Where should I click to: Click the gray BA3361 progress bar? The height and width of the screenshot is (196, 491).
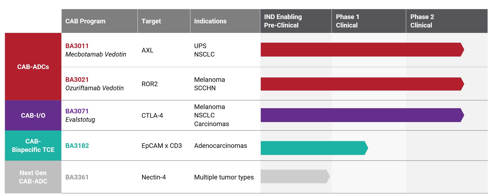pos(295,176)
